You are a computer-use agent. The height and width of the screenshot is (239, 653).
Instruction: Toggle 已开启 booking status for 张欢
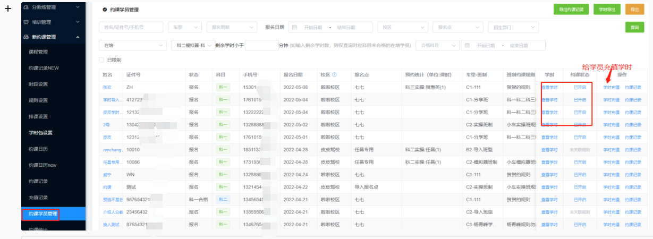coord(580,87)
